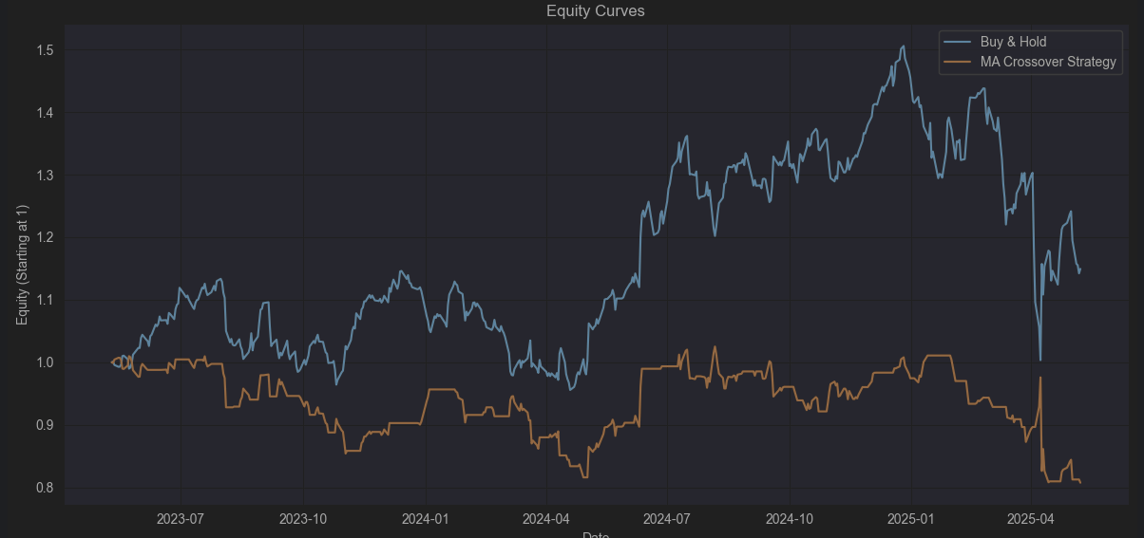Click the y-axis tick value 0.9
The height and width of the screenshot is (538, 1144).
(46, 425)
